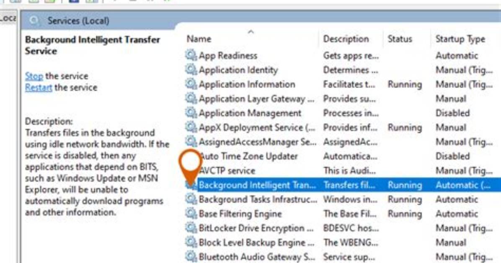This screenshot has width=501, height=263.
Task: Click the gear icon beside Application Layer Gateway
Action: point(191,98)
